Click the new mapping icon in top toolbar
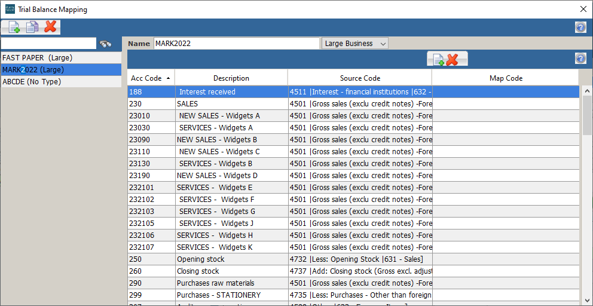Image resolution: width=593 pixels, height=306 pixels. click(x=13, y=27)
